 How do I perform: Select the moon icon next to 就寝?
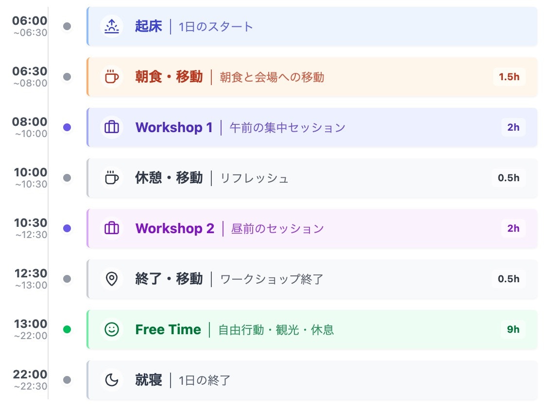111,380
